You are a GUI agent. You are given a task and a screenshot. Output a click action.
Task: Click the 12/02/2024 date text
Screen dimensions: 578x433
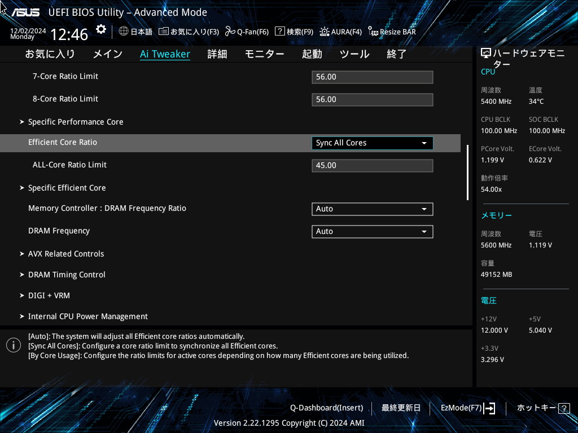[x=28, y=31]
